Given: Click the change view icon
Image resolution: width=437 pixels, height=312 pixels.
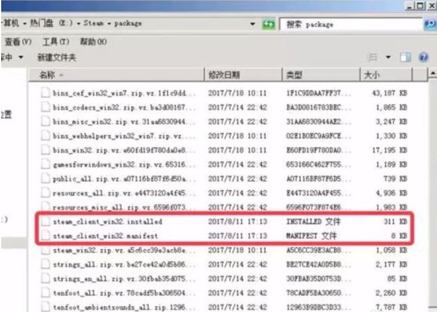Looking at the screenshot, I should pyautogui.click(x=373, y=57).
